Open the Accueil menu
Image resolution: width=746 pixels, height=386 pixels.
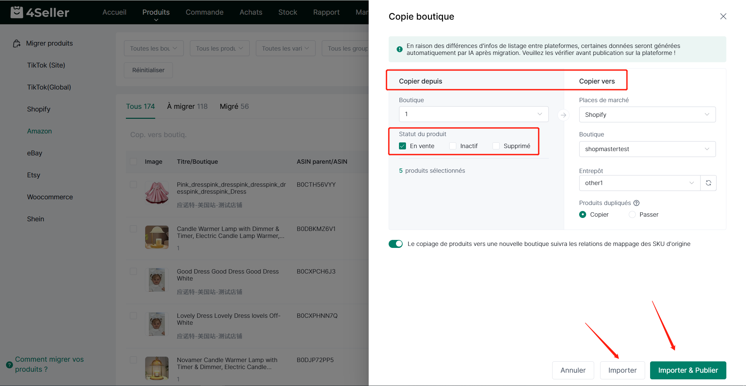pyautogui.click(x=114, y=12)
